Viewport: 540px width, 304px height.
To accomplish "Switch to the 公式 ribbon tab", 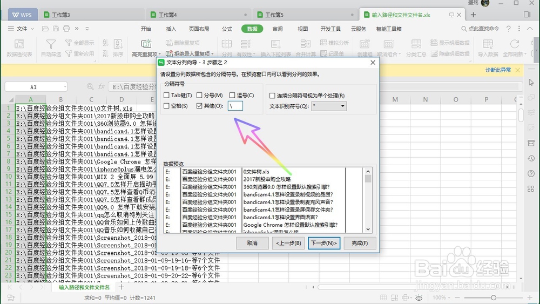I will click(x=227, y=29).
